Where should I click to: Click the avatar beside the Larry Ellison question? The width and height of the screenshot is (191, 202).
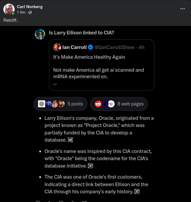(x=40, y=34)
